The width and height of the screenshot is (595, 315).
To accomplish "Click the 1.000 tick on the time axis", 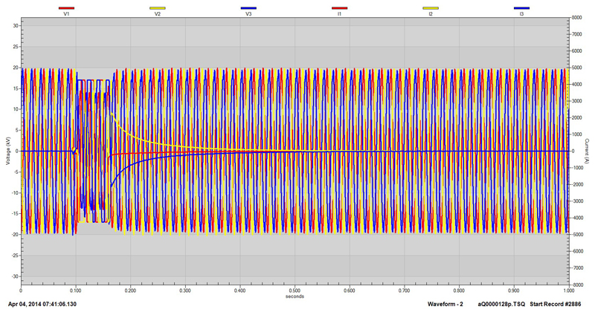I will (x=568, y=290).
